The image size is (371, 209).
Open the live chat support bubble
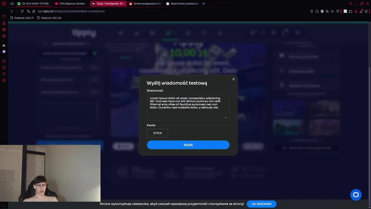click(356, 195)
